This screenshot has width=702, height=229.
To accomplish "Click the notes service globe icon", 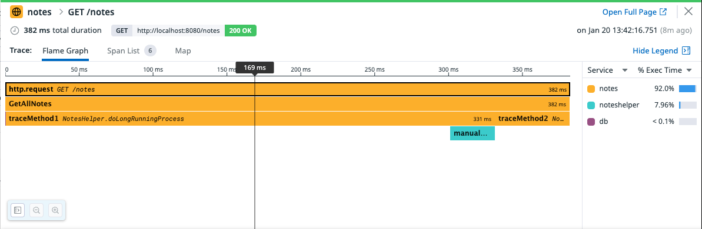I will tap(16, 12).
